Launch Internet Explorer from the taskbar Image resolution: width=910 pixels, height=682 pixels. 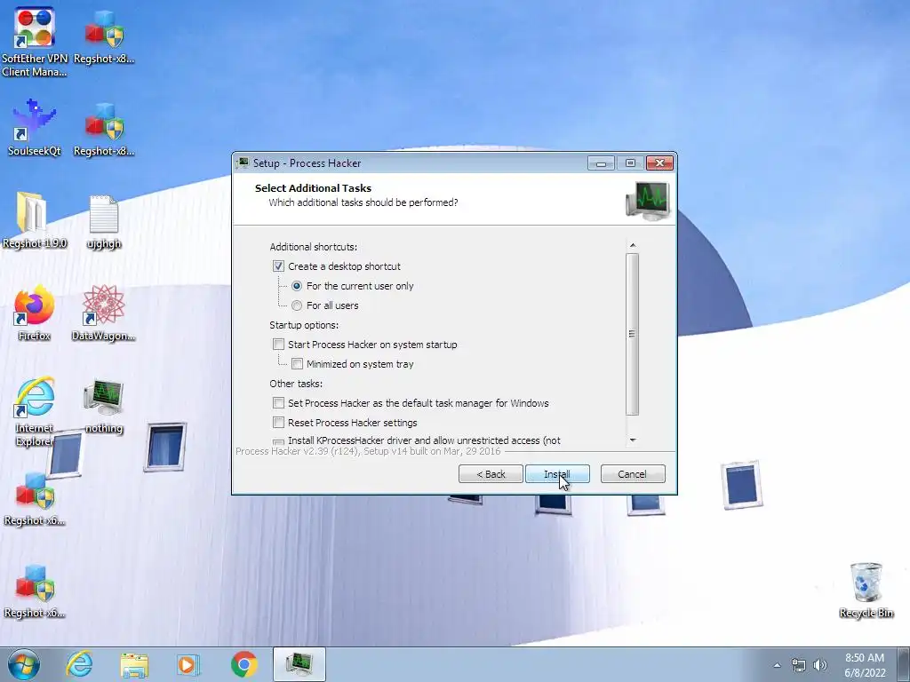click(x=79, y=664)
